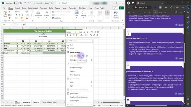Choose Format Cells menu item

[75, 94]
